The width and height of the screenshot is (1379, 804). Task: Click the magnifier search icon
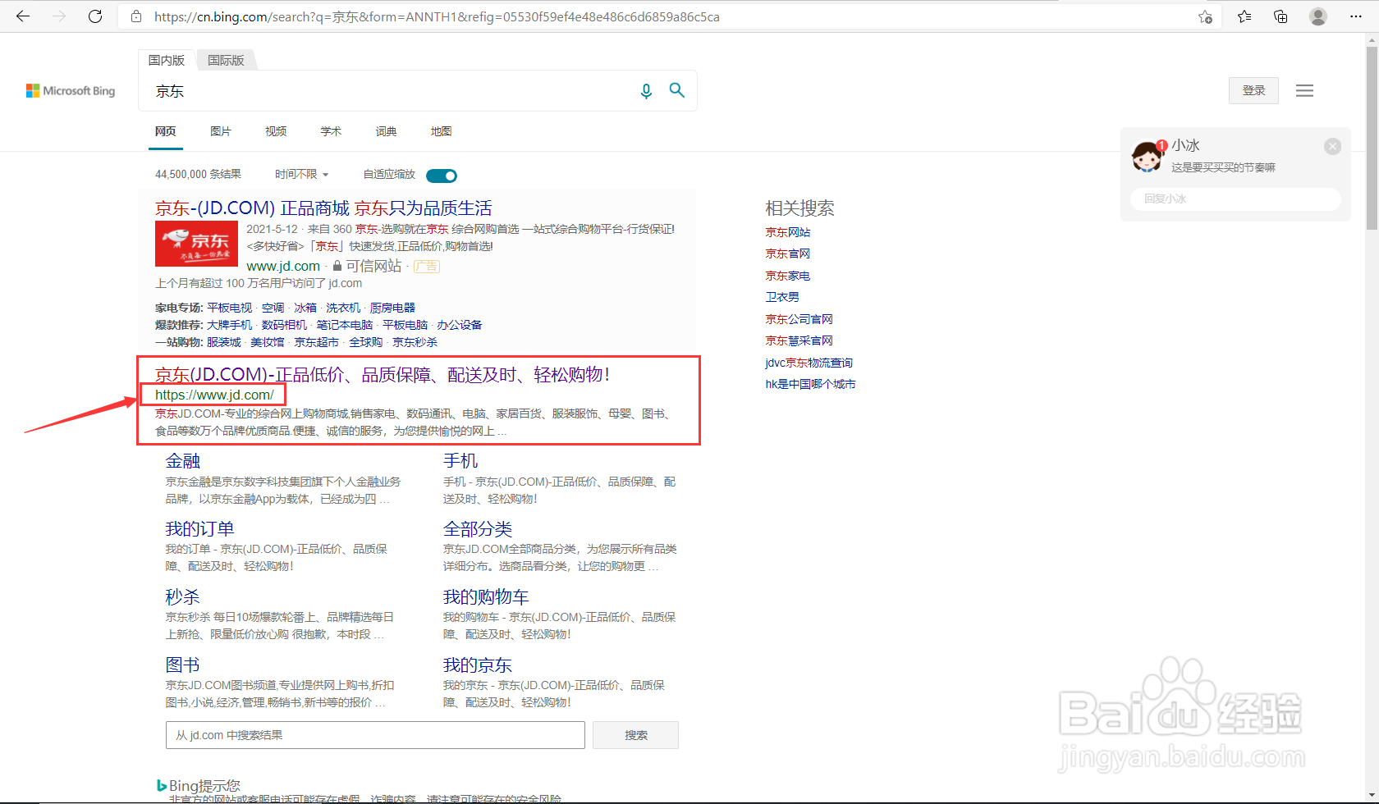click(x=677, y=90)
